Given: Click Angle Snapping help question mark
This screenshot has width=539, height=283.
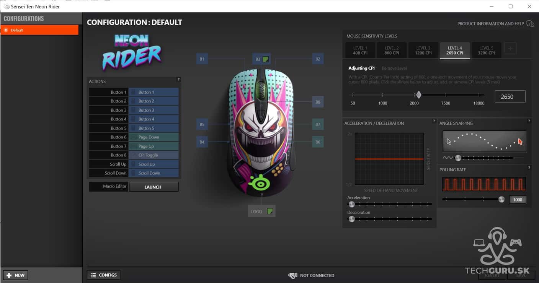Looking at the screenshot, I should tap(529, 121).
